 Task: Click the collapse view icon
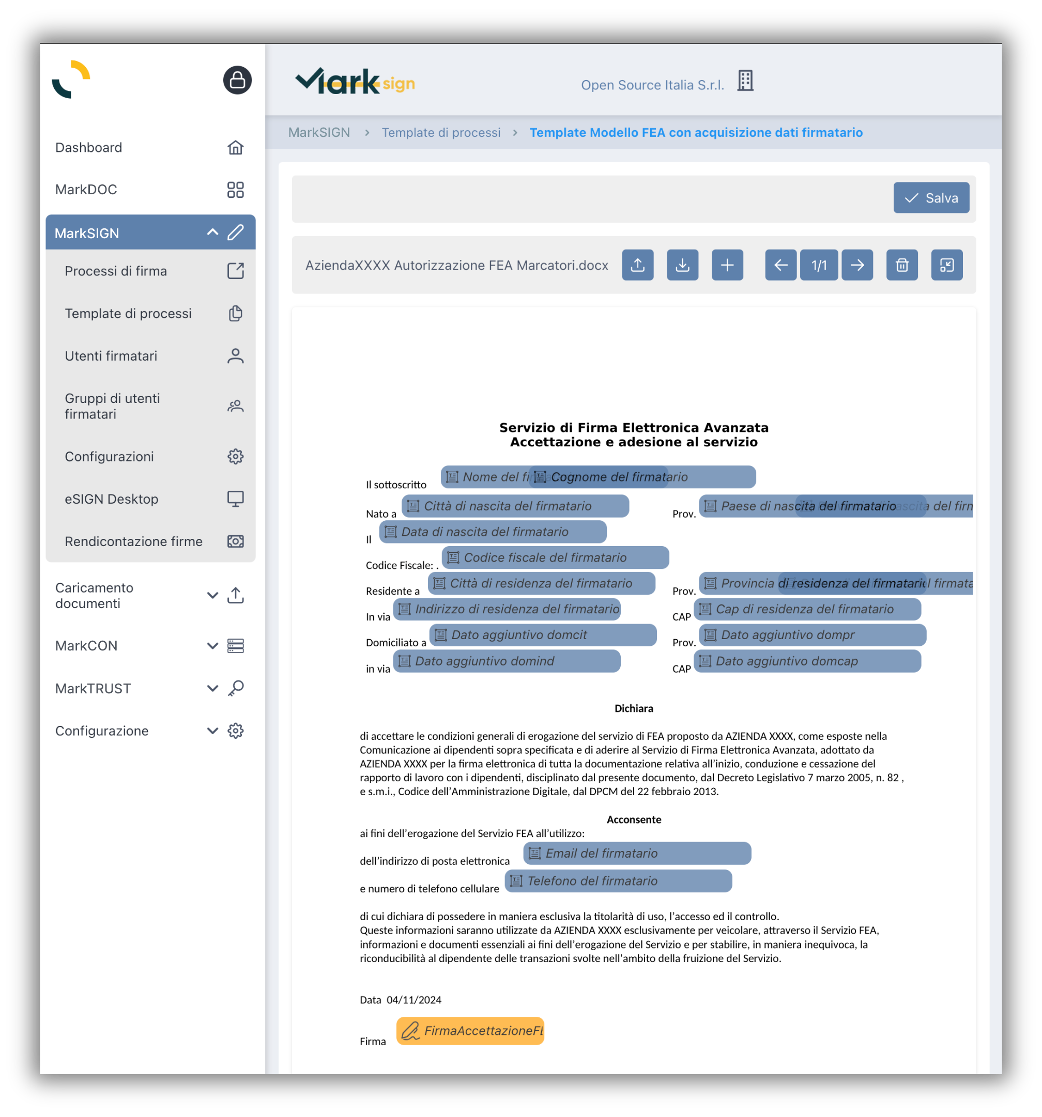pyautogui.click(x=946, y=265)
